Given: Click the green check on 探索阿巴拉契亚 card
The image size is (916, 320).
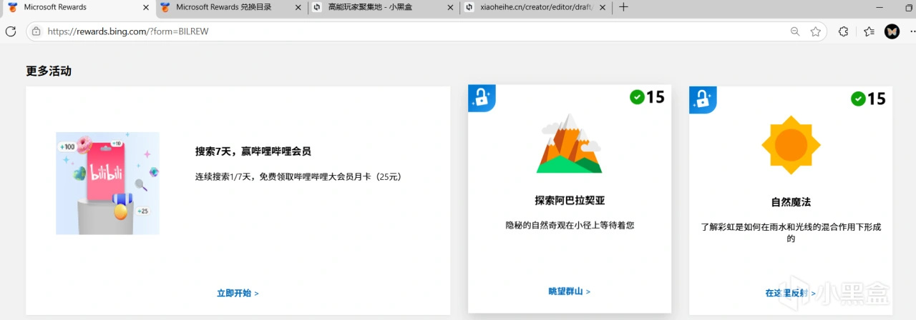Looking at the screenshot, I should click(x=637, y=96).
